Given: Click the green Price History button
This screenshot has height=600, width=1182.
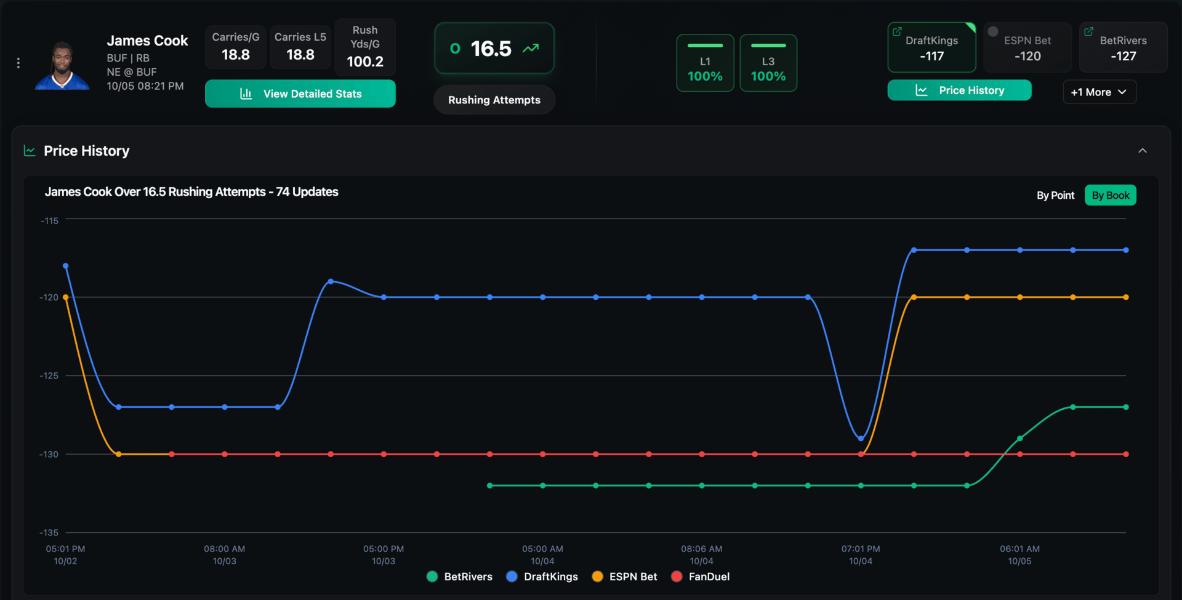Looking at the screenshot, I should pyautogui.click(x=959, y=90).
